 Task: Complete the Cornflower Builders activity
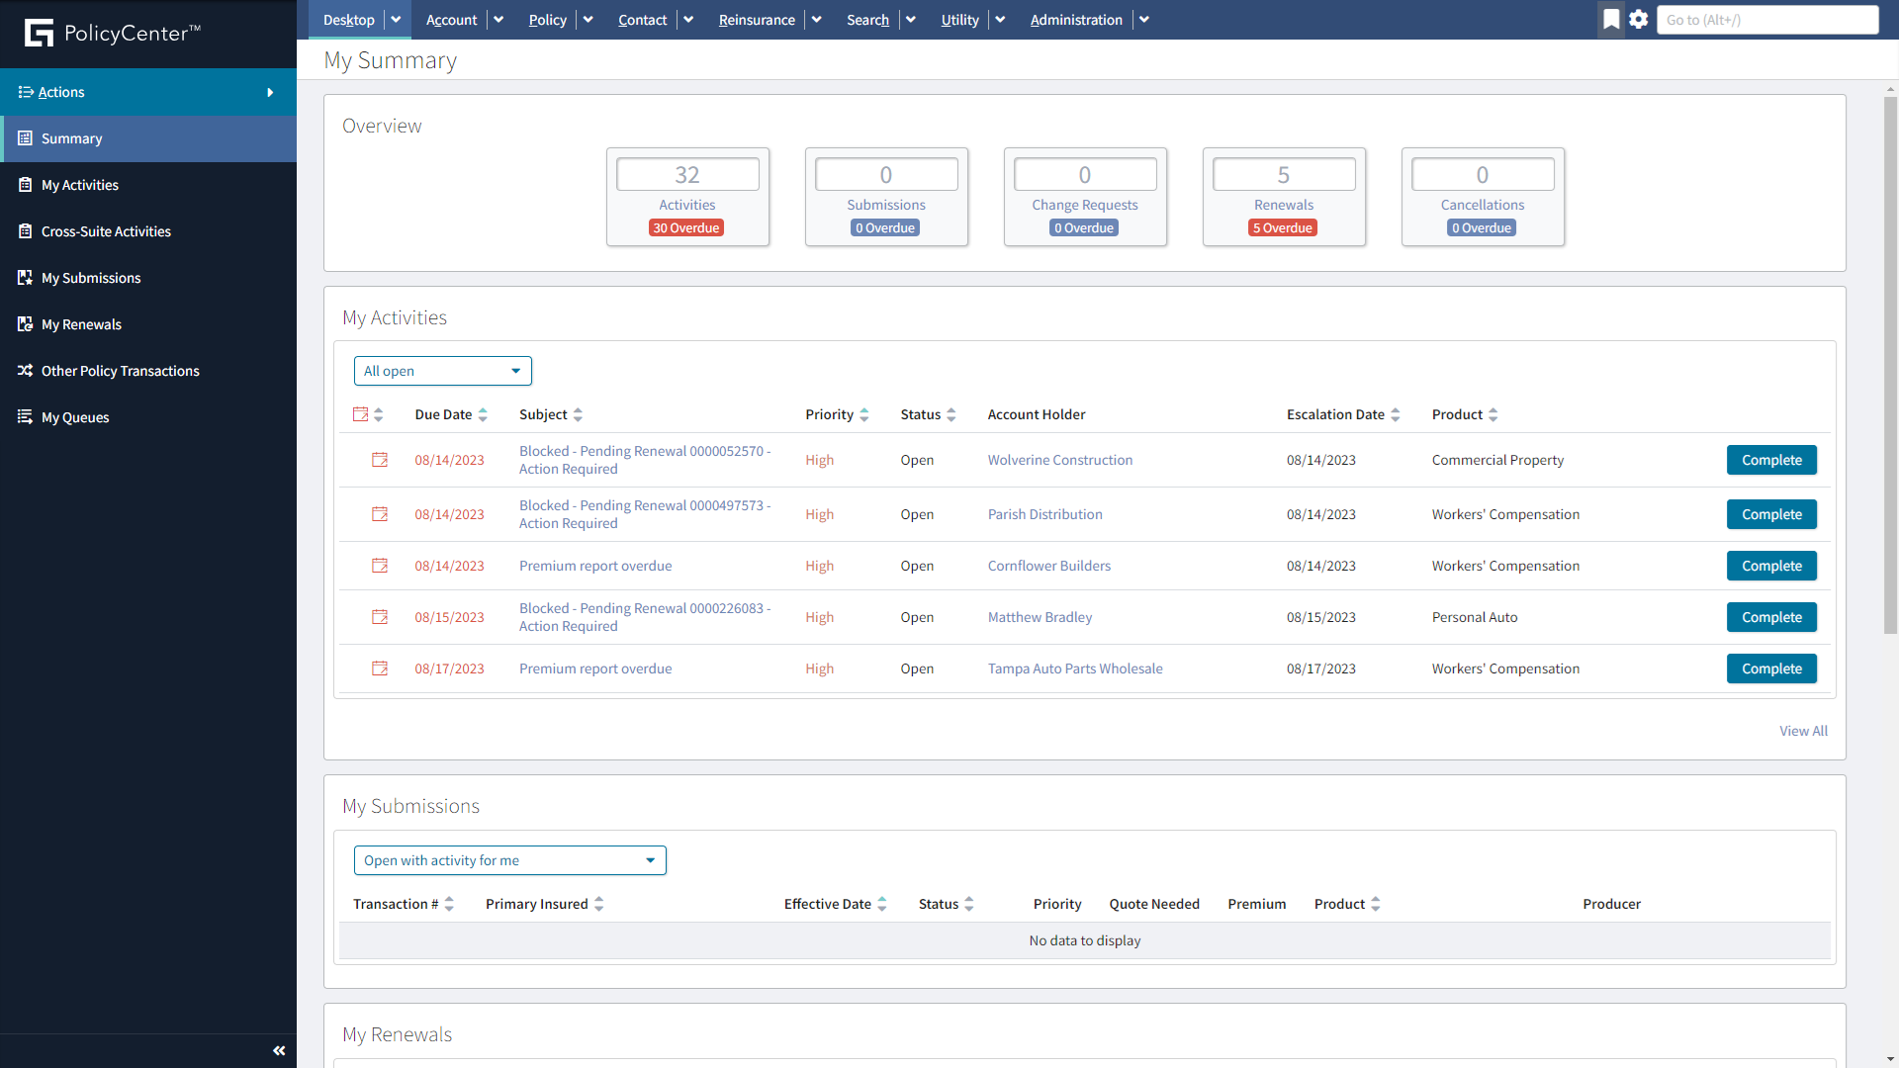[1770, 566]
